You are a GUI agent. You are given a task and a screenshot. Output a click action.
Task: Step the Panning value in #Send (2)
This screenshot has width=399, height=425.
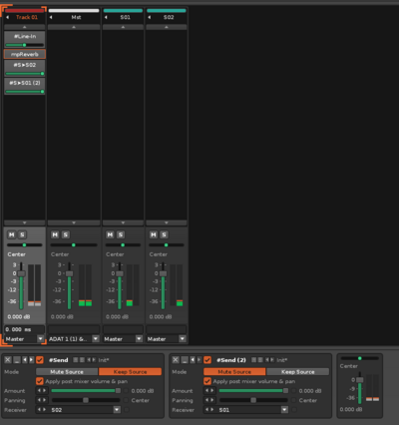click(210, 400)
